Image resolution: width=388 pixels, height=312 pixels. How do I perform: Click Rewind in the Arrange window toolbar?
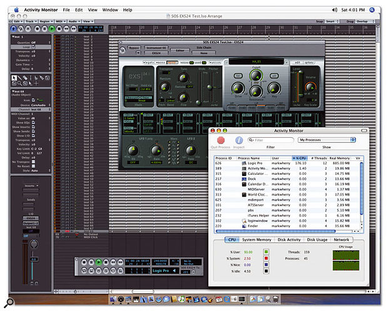[66, 29]
